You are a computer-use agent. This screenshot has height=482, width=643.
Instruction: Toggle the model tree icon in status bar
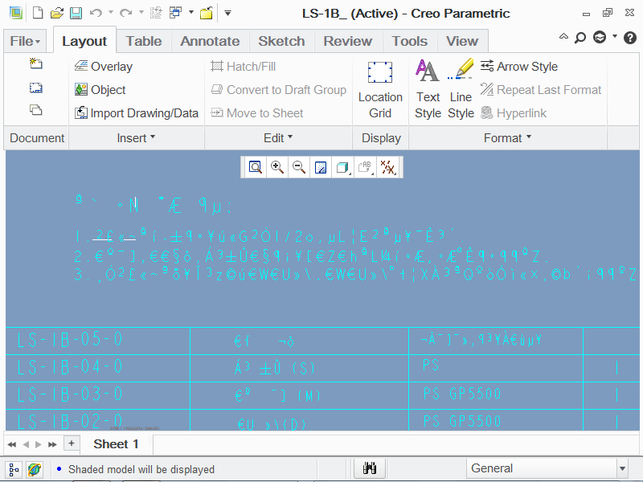click(14, 468)
